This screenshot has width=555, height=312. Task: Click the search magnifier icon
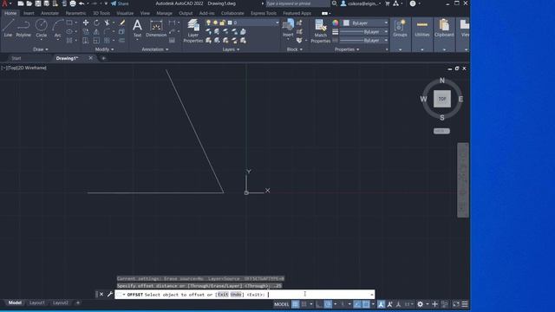coord(334,3)
